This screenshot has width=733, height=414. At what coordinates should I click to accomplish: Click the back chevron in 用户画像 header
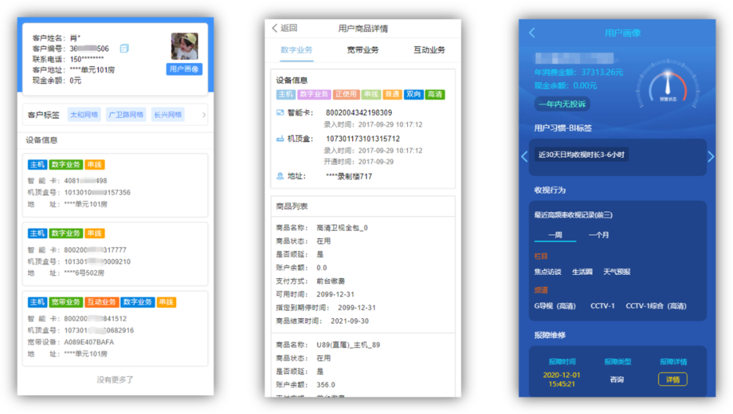pos(531,33)
